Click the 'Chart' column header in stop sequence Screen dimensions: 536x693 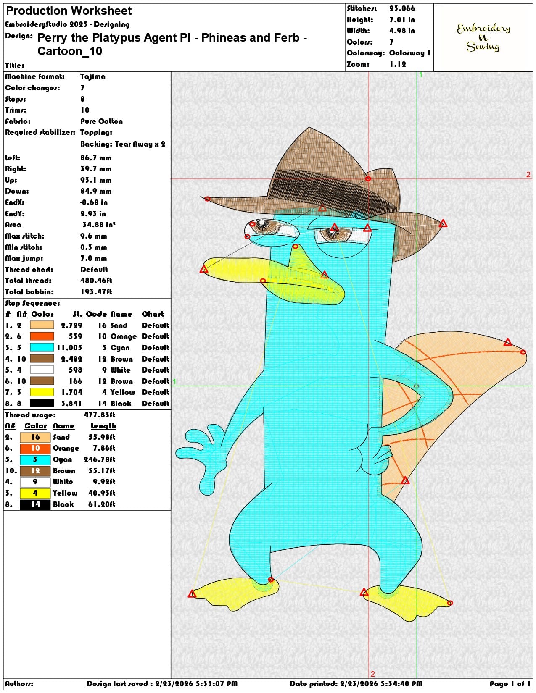tap(153, 314)
